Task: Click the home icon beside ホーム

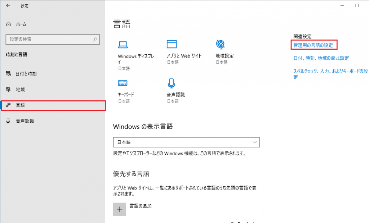Action: tap(9, 24)
